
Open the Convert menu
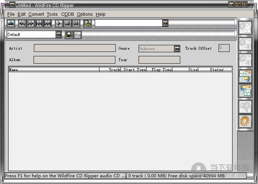[36, 14]
